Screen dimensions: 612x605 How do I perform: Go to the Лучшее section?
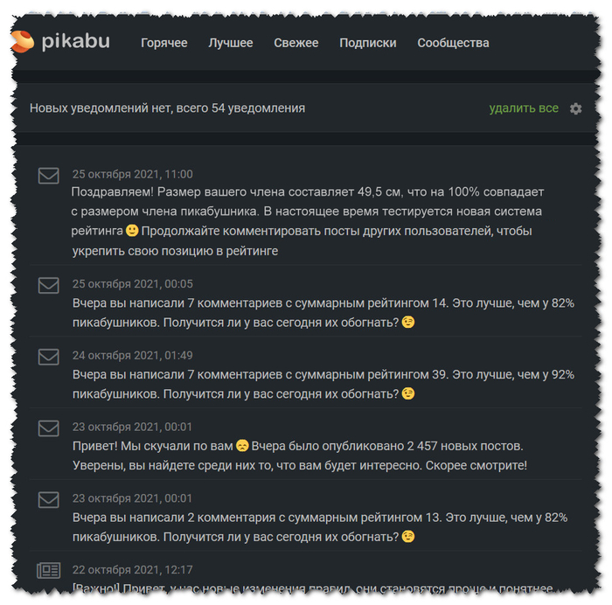click(x=231, y=43)
